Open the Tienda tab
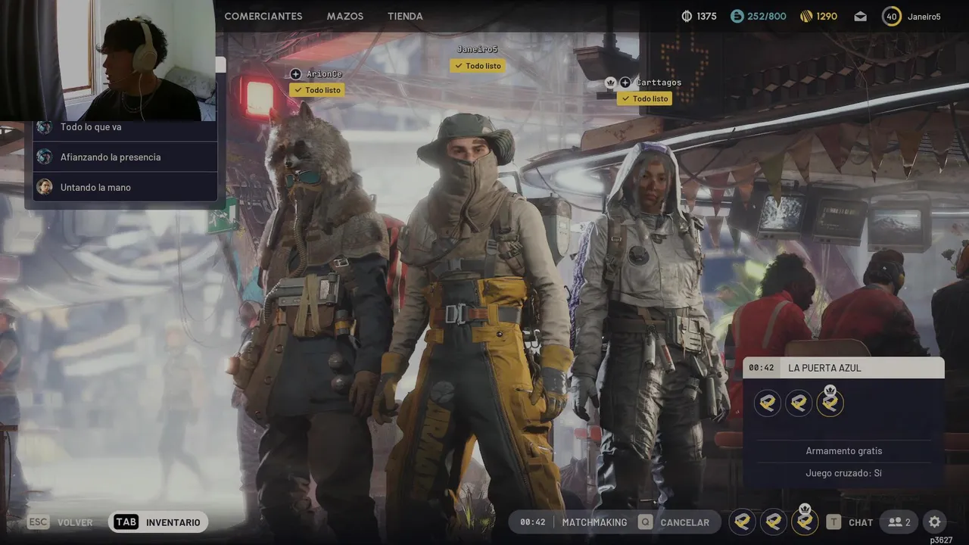Image resolution: width=969 pixels, height=545 pixels. [x=405, y=16]
